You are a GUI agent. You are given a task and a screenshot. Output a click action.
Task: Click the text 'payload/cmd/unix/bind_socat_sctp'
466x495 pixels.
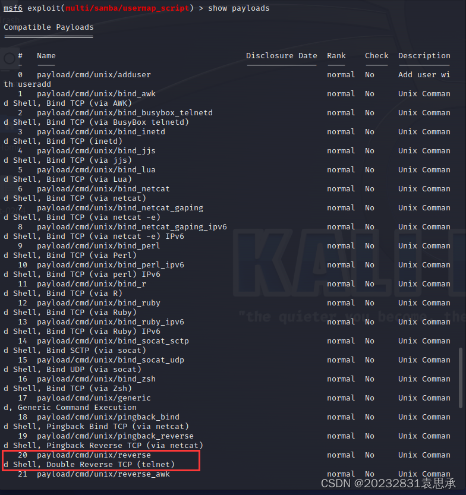(113, 341)
